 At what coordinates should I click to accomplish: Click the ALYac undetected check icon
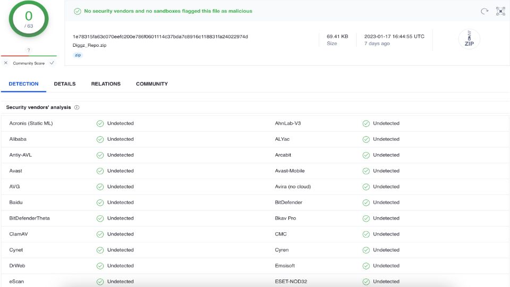[366, 139]
